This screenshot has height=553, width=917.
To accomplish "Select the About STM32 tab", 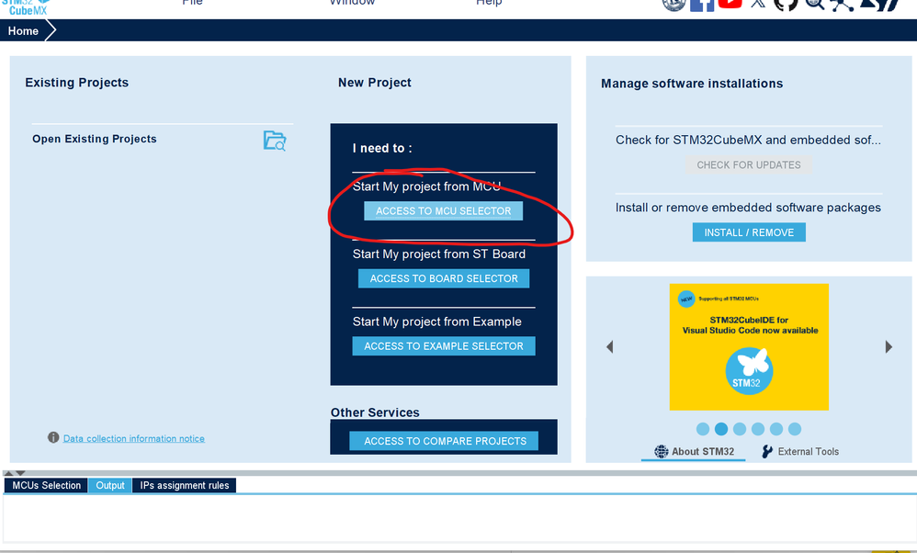I will (x=694, y=451).
